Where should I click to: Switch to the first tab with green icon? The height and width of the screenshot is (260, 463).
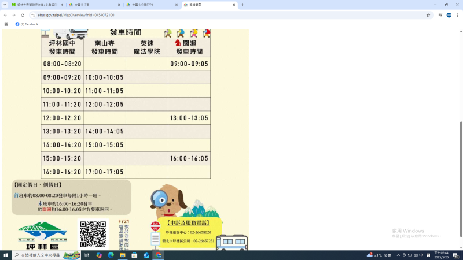[37, 5]
